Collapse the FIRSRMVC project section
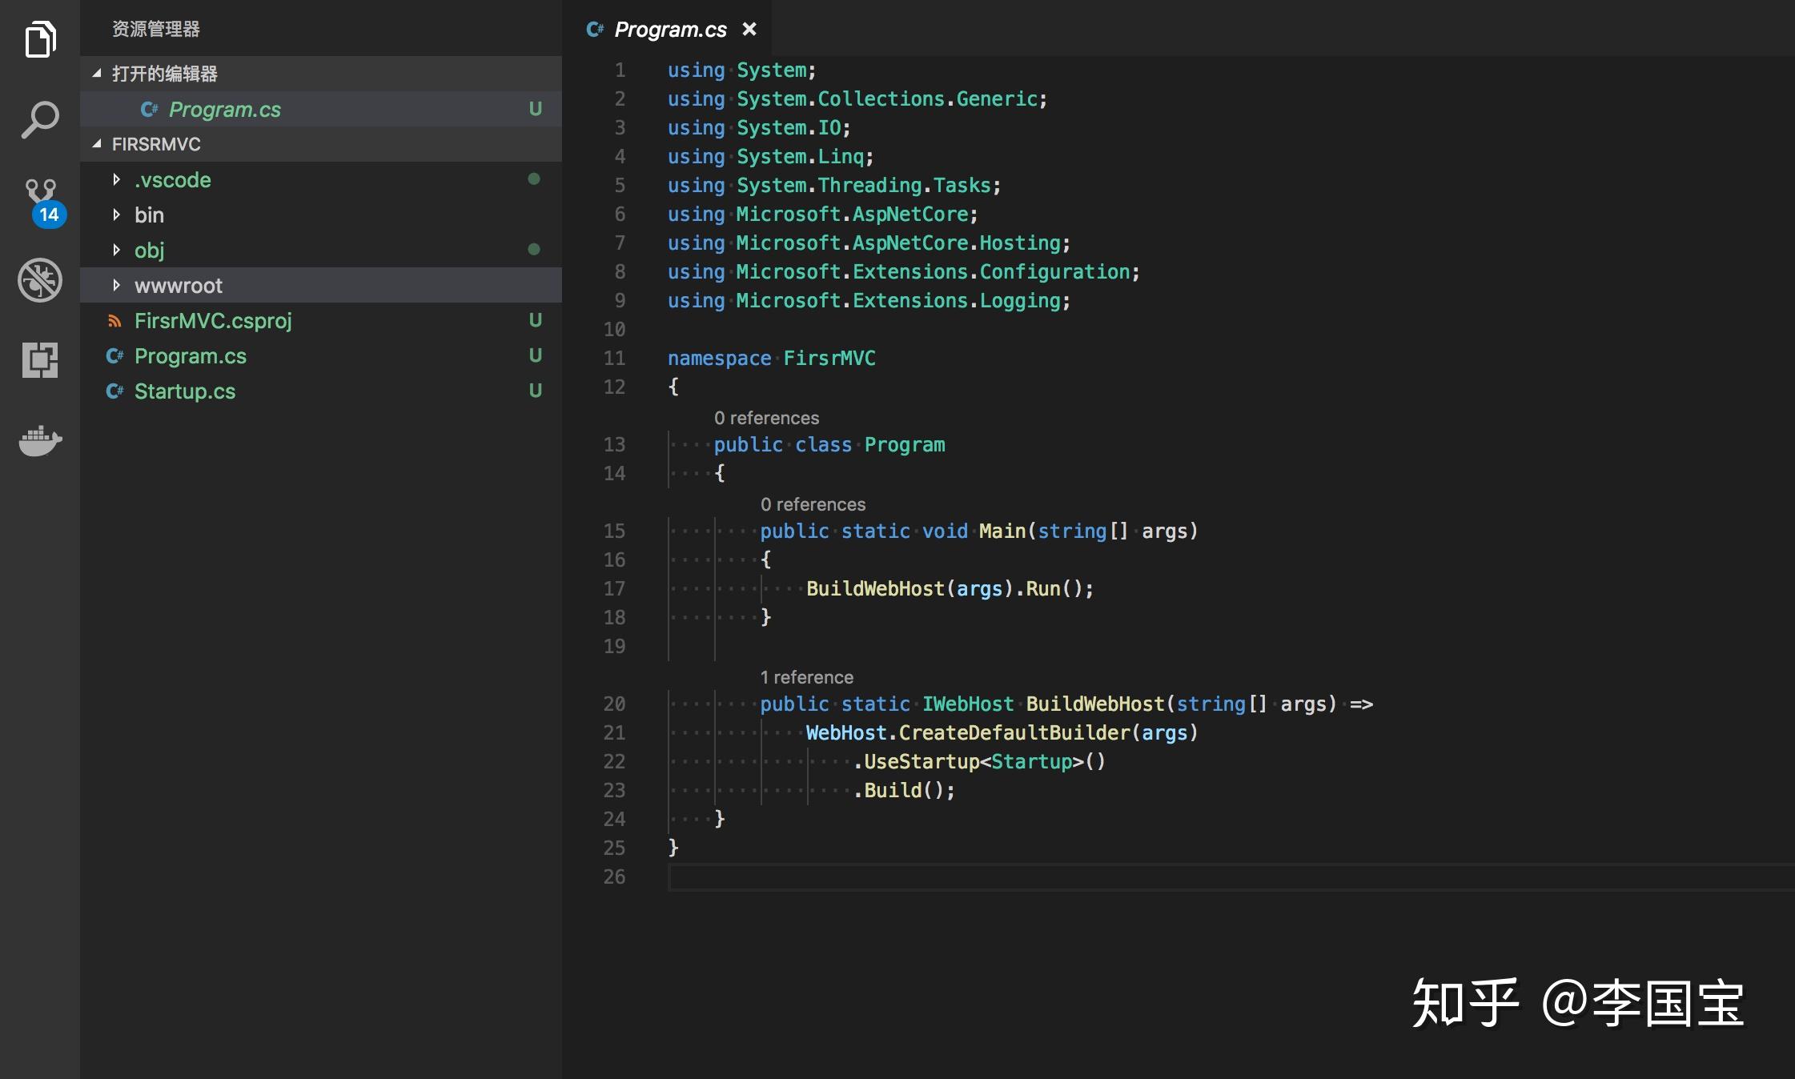 click(97, 144)
